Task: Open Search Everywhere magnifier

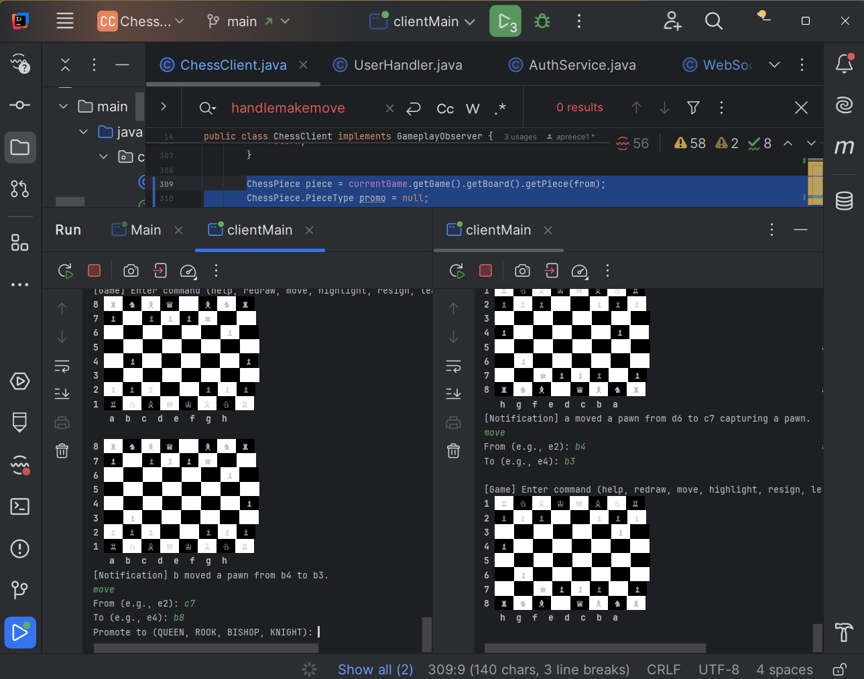Action: 714,21
